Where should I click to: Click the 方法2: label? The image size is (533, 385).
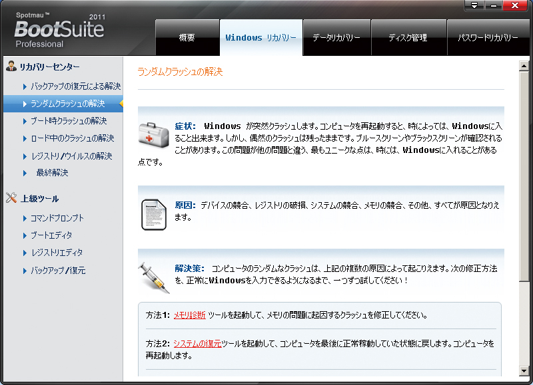click(158, 344)
